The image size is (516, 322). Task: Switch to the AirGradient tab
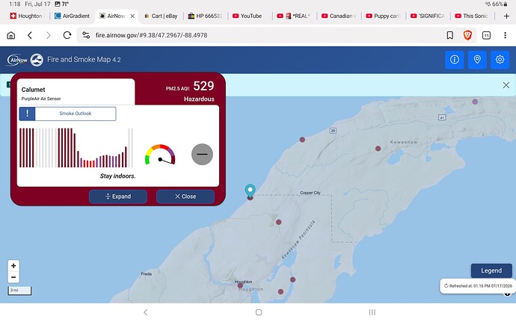72,16
